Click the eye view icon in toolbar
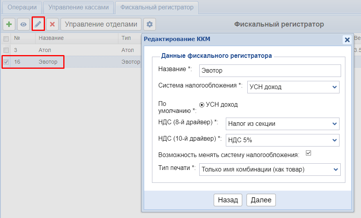Viewport: 361px width, 218px height. tap(23, 24)
